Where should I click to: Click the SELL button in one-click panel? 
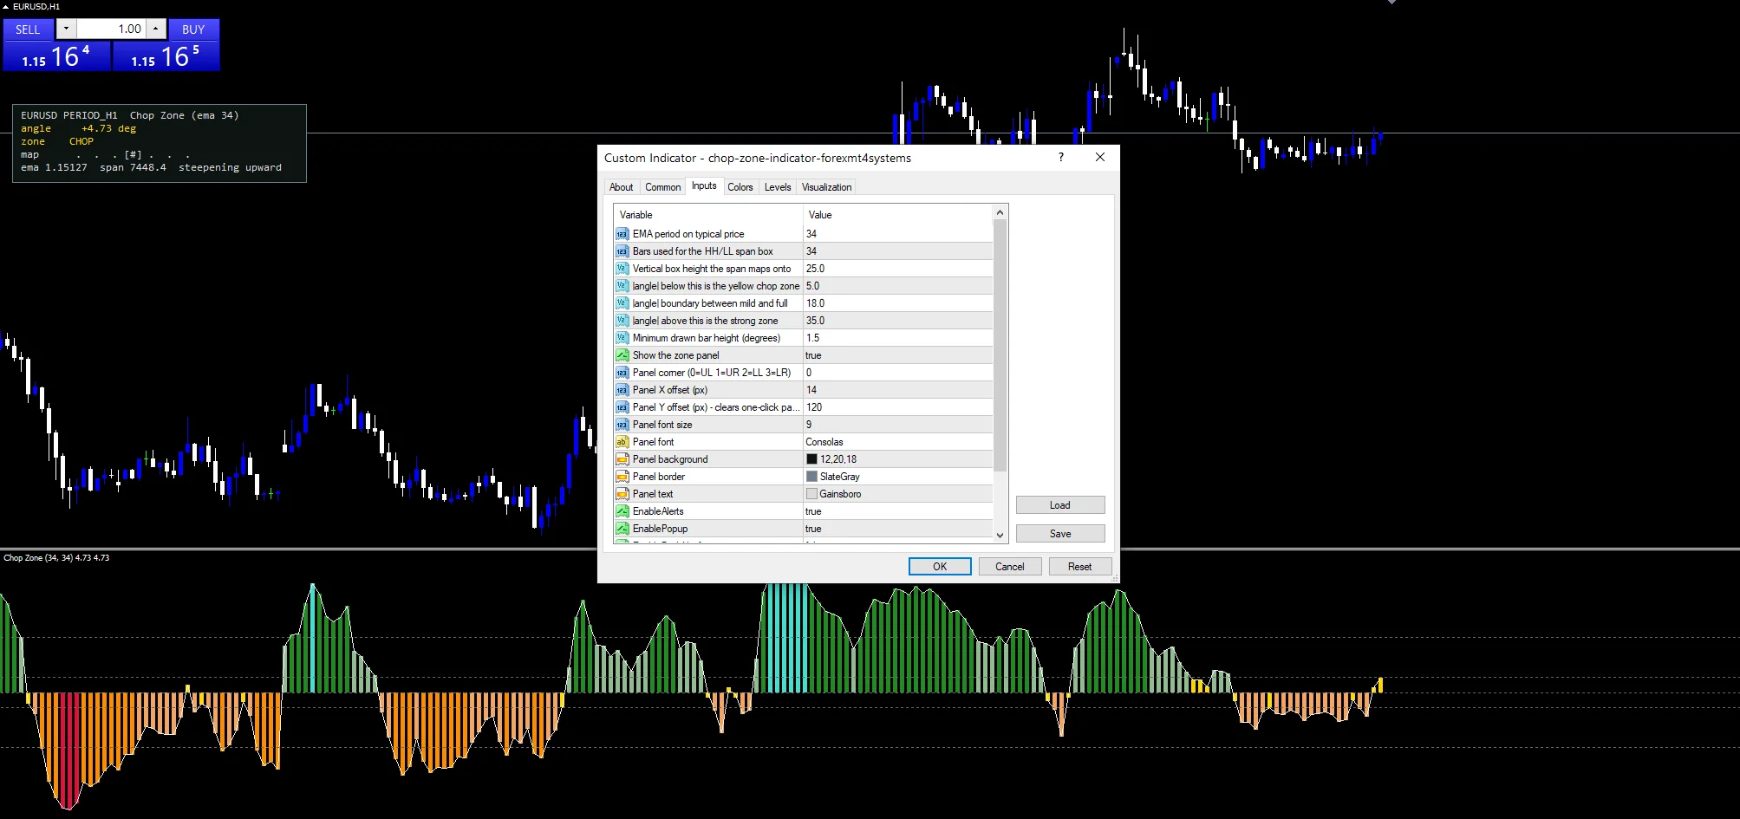28,29
